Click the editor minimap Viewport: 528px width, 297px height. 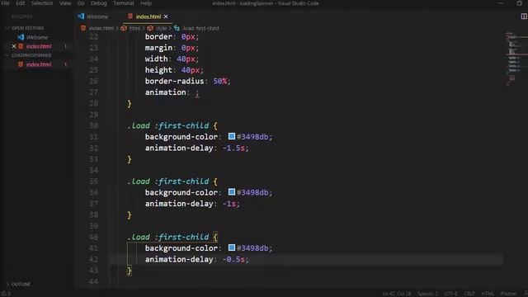[x=516, y=59]
